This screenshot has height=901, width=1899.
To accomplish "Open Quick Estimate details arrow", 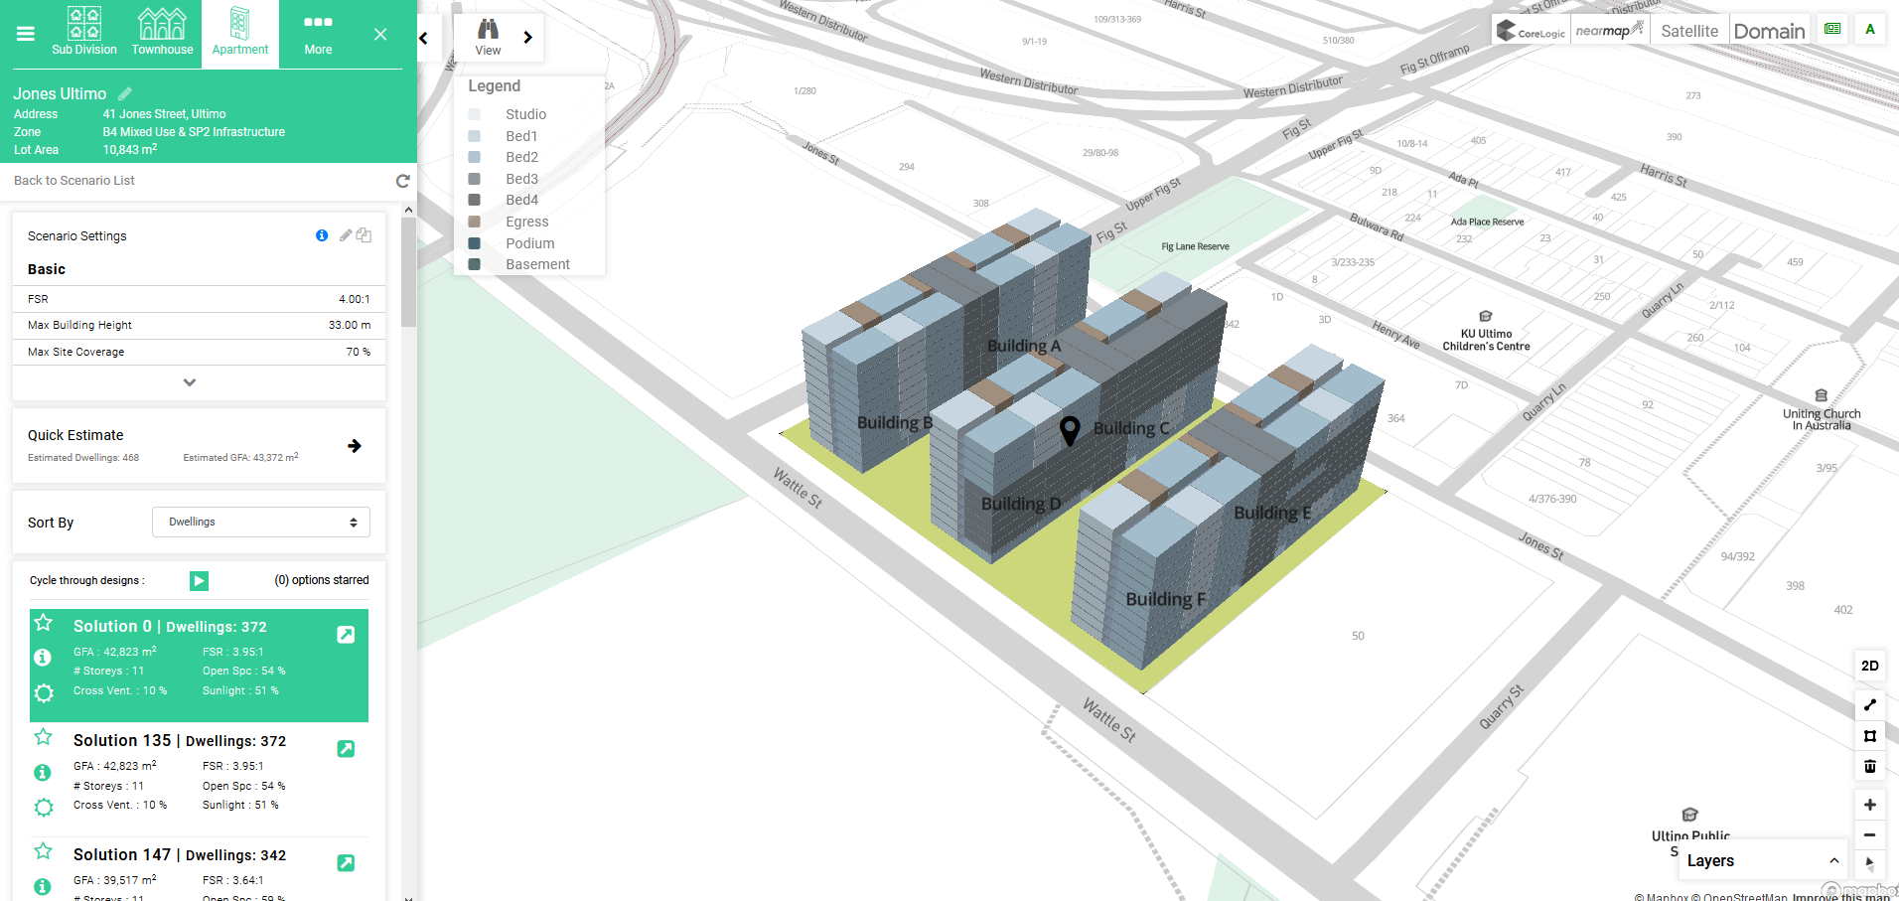I will 355,446.
